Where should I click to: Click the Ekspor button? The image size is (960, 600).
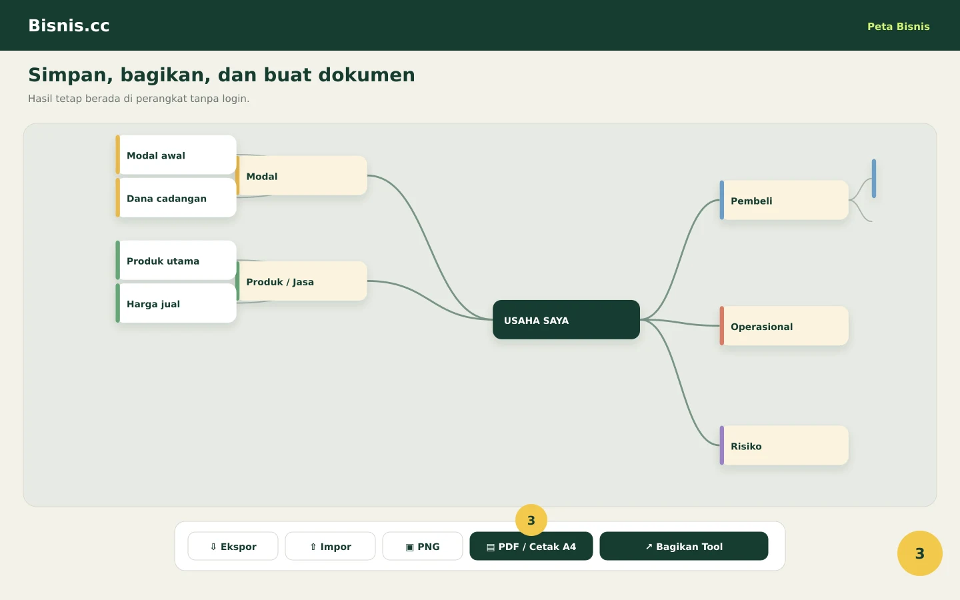233,546
